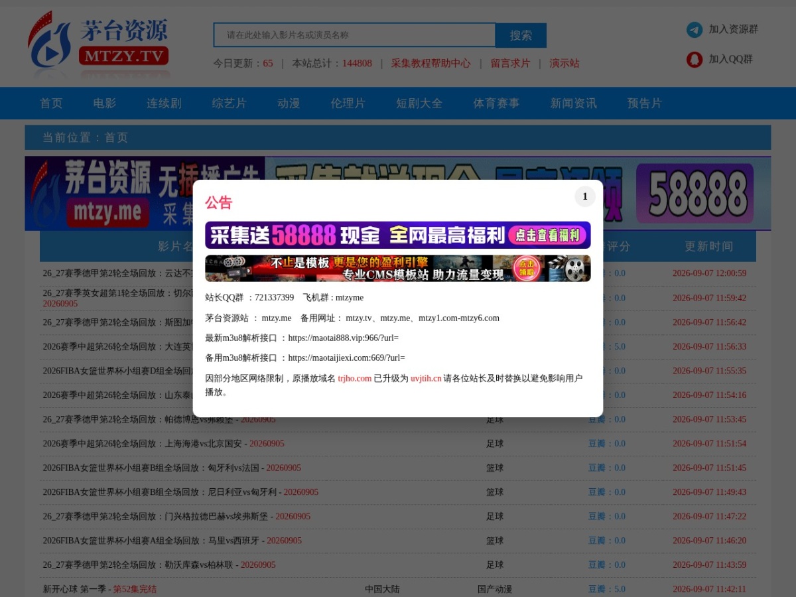796x597 pixels.
Task: Open the 采集教程帮助中心 link
Action: click(x=431, y=63)
